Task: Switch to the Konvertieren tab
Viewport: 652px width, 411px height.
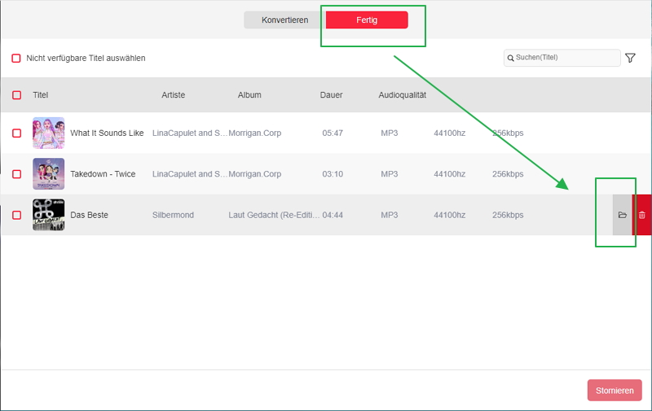Action: coord(284,20)
